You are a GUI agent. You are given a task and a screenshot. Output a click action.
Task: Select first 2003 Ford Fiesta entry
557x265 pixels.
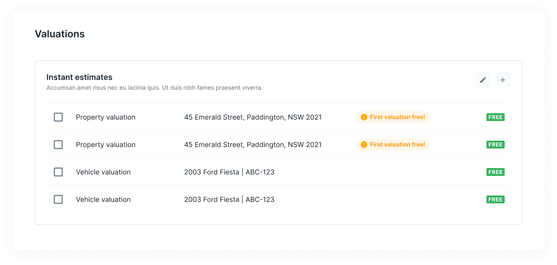click(229, 172)
